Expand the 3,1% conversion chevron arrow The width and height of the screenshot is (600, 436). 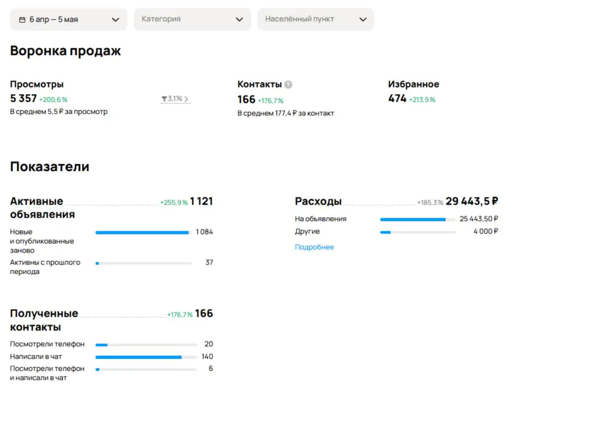[x=186, y=99]
